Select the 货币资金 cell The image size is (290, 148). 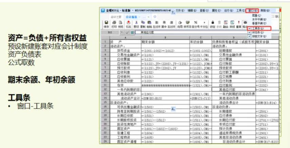125,50
